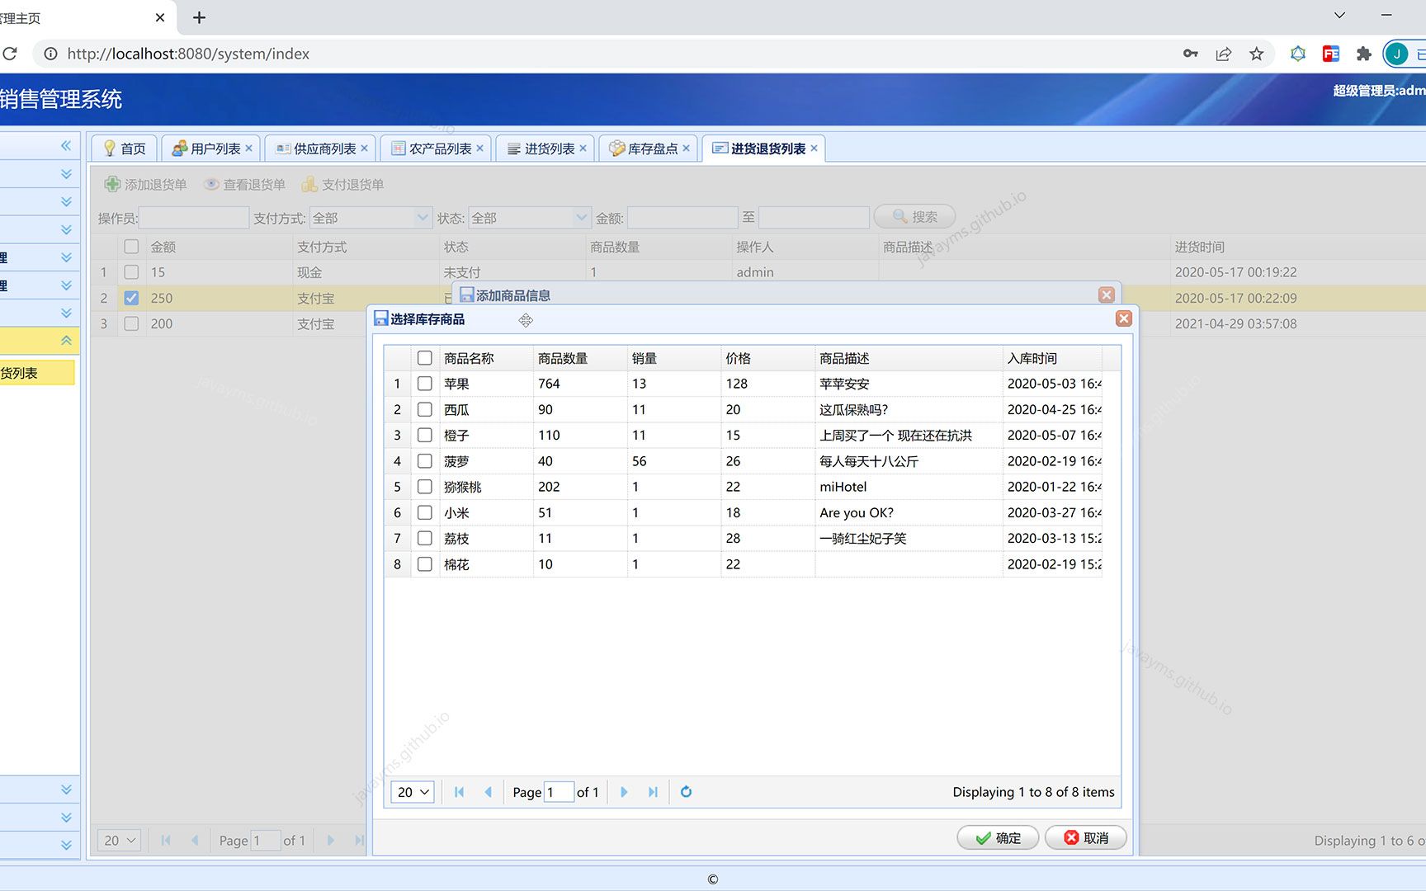
Task: Click the browser reload icon
Action: point(11,54)
